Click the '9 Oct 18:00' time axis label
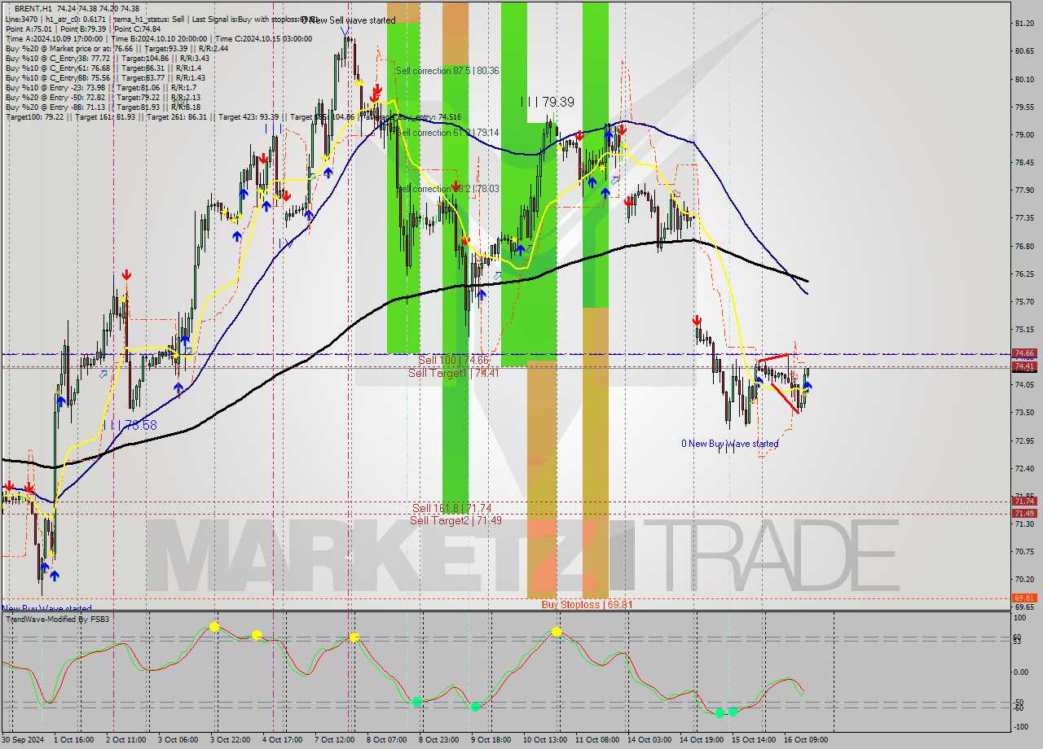 click(491, 741)
